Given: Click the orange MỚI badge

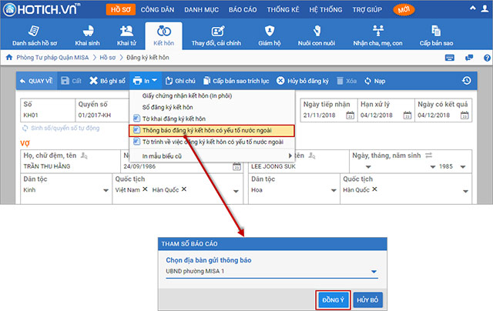Looking at the screenshot, I should pos(404,10).
